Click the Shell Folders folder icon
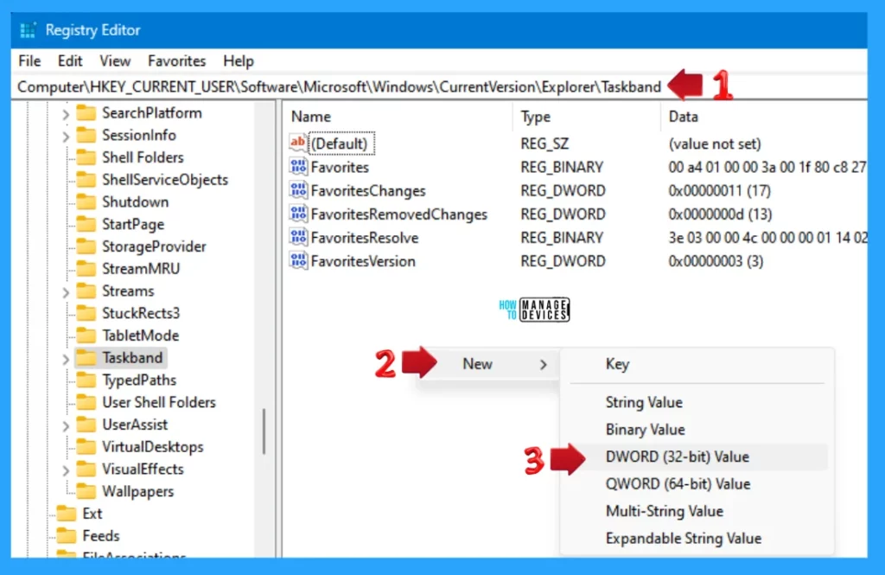Viewport: 885px width, 575px height. coord(86,157)
